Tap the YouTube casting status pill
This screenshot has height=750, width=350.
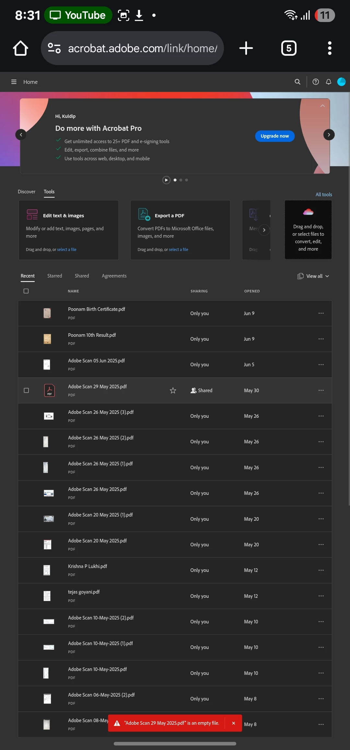78,15
